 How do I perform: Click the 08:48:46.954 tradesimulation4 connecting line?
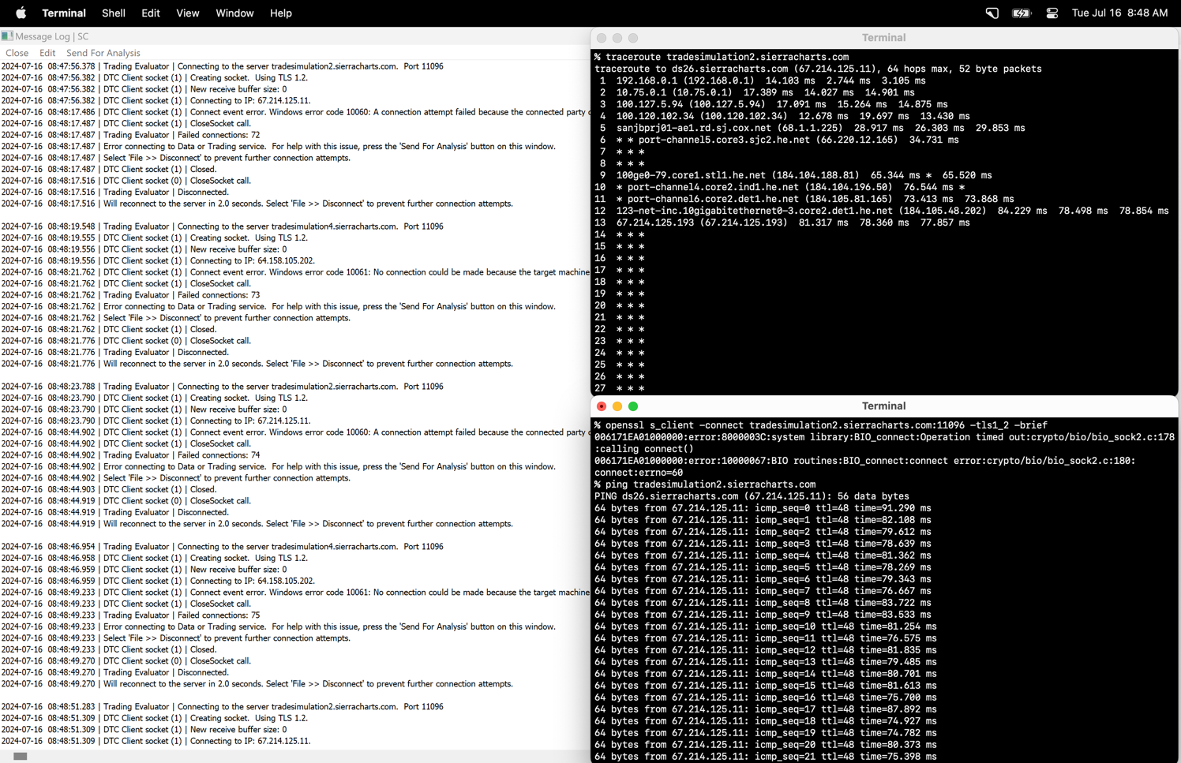(x=223, y=547)
